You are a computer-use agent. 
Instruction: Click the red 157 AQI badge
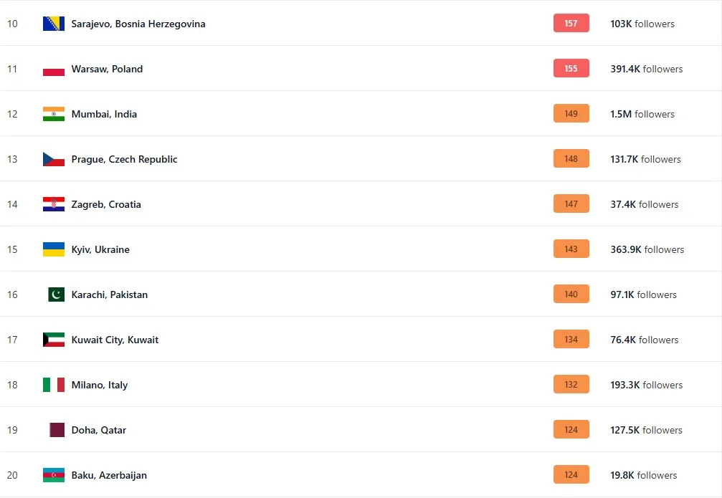[571, 24]
